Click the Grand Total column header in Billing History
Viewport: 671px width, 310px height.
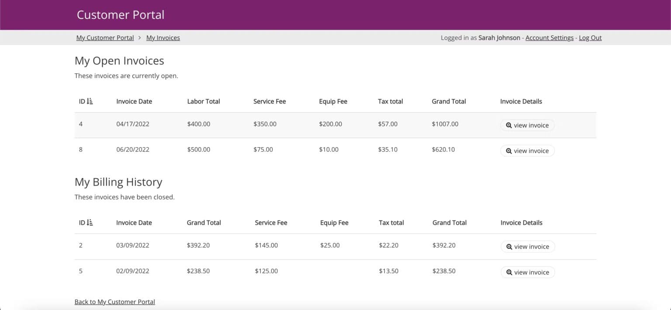[204, 222]
